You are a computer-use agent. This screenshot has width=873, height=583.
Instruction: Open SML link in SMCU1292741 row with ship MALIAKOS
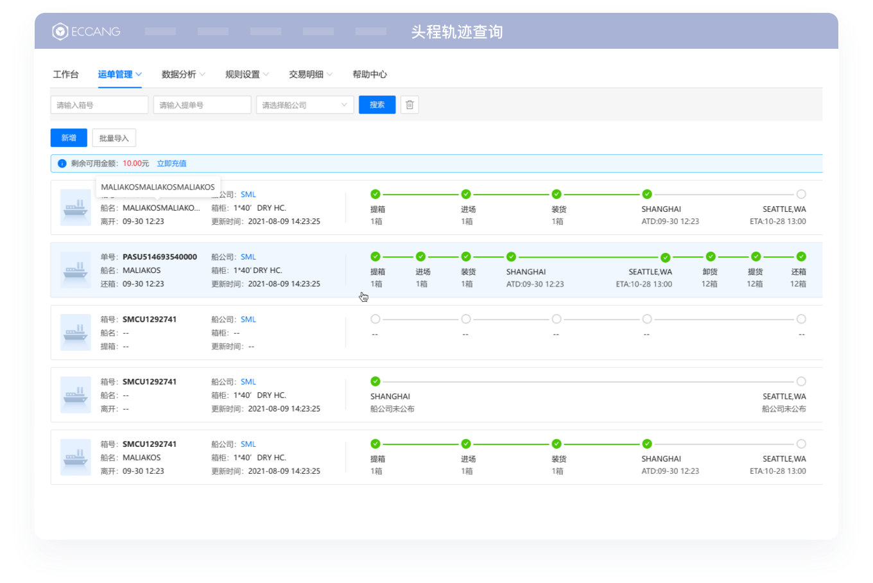click(x=248, y=444)
